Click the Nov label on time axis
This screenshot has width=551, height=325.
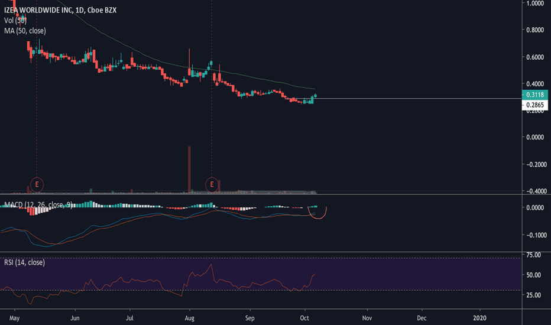(x=367, y=318)
